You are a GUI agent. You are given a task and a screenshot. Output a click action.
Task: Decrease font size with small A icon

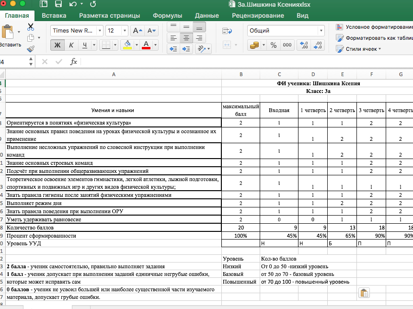(x=151, y=31)
